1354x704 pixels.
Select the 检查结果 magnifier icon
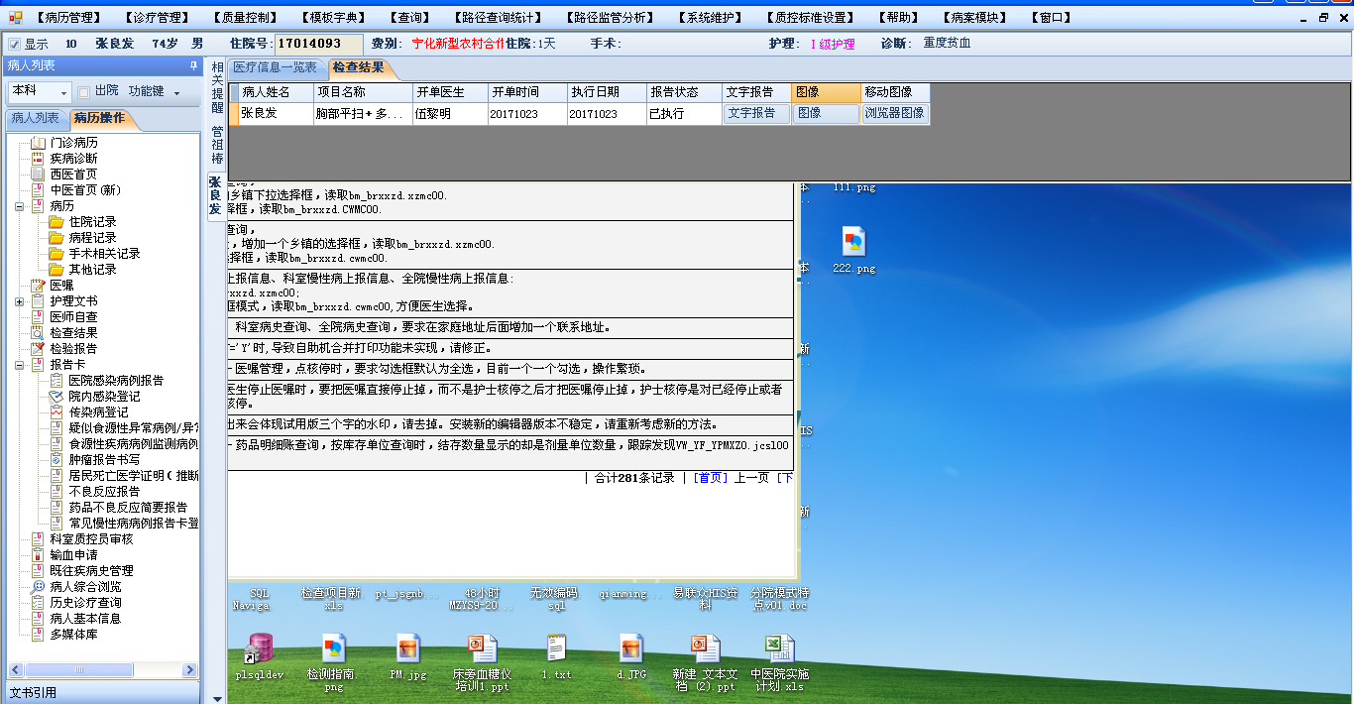click(38, 333)
